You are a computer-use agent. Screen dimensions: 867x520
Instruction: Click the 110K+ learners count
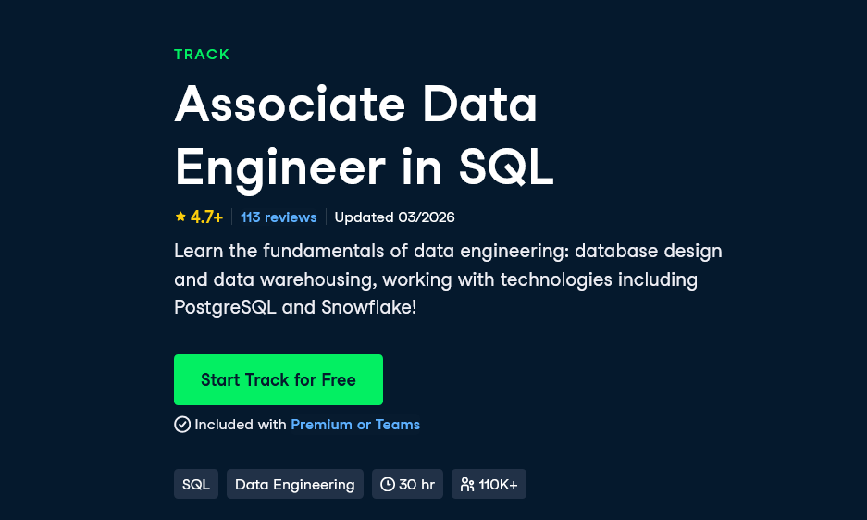coord(498,485)
